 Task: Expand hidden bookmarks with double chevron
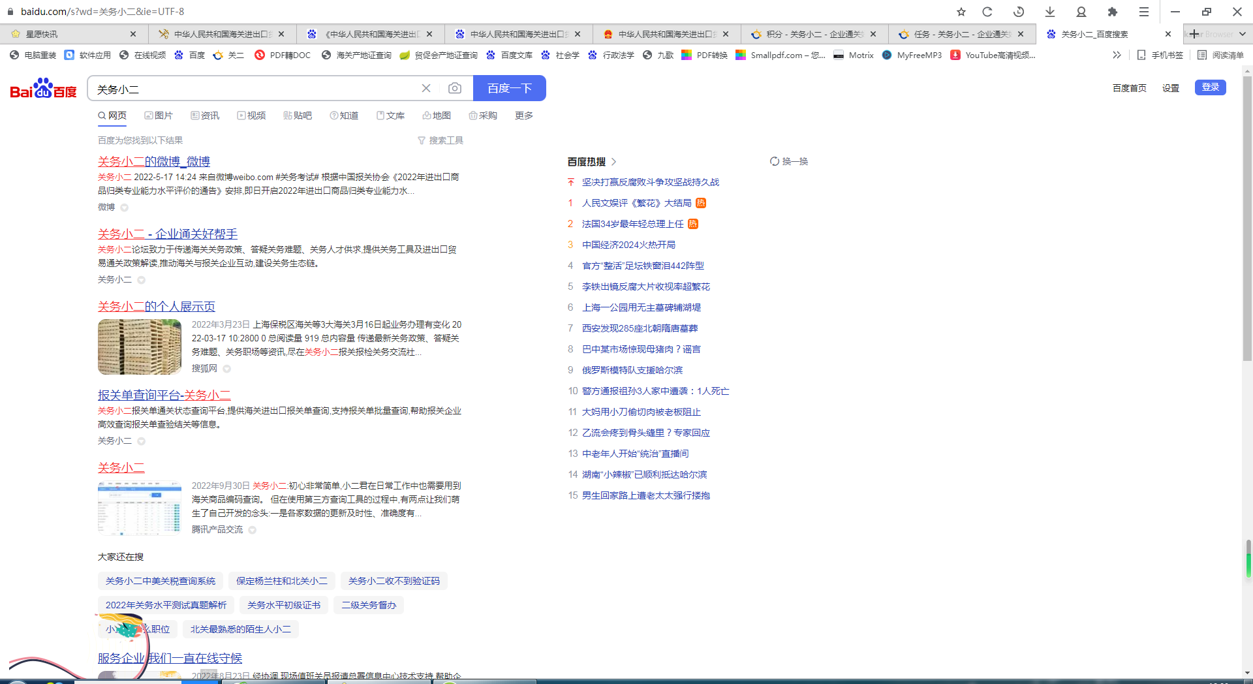1117,55
